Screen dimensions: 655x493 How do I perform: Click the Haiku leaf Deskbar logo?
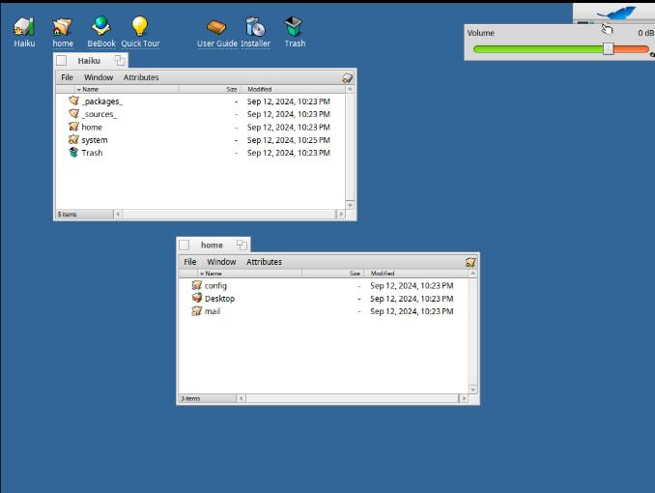(616, 13)
